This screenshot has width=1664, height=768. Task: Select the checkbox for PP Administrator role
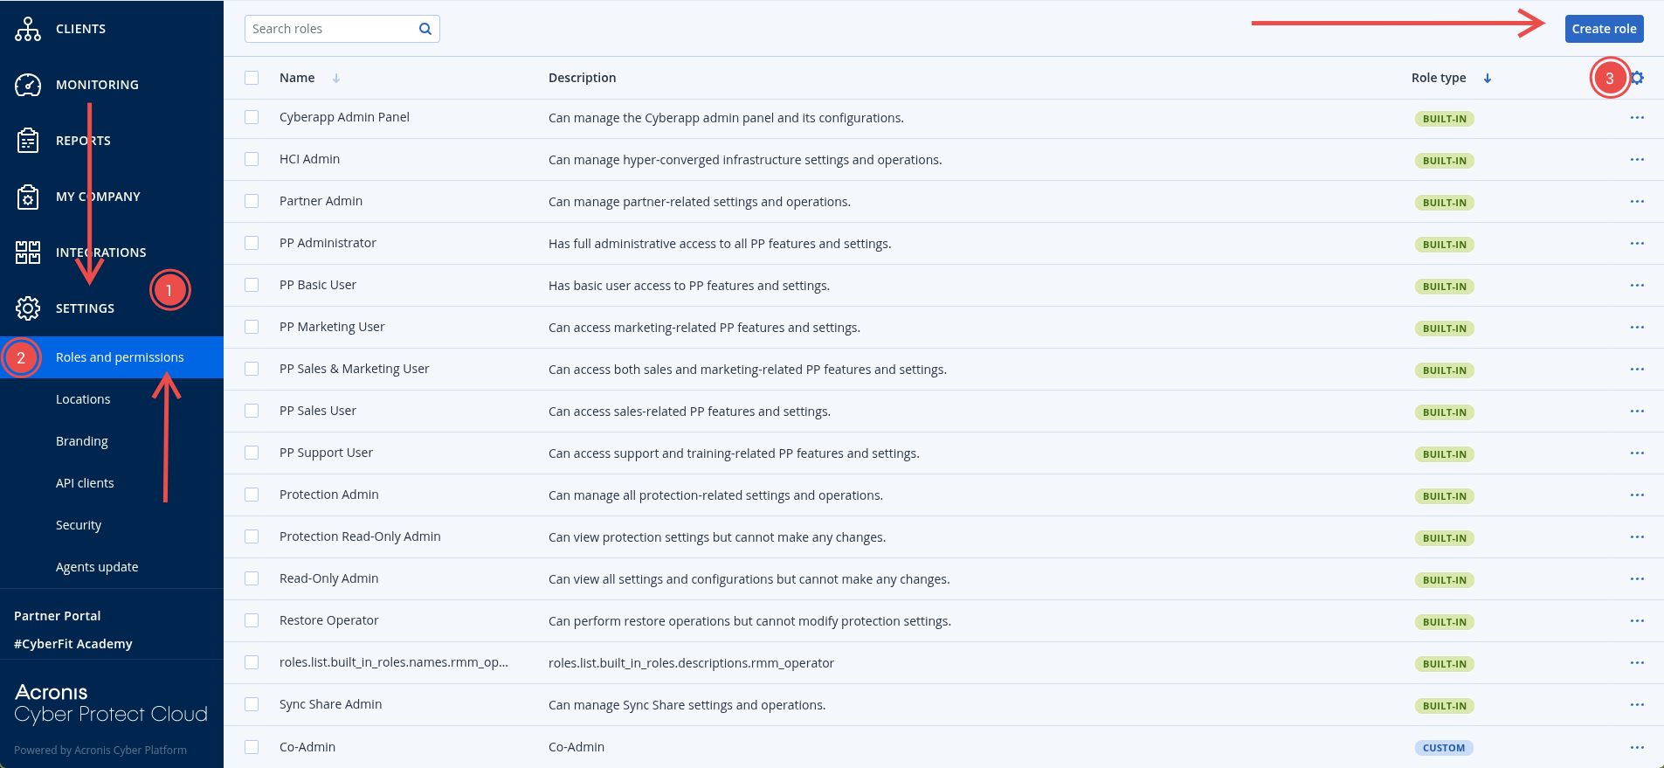252,242
